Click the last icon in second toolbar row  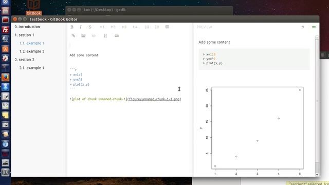click(117, 35)
